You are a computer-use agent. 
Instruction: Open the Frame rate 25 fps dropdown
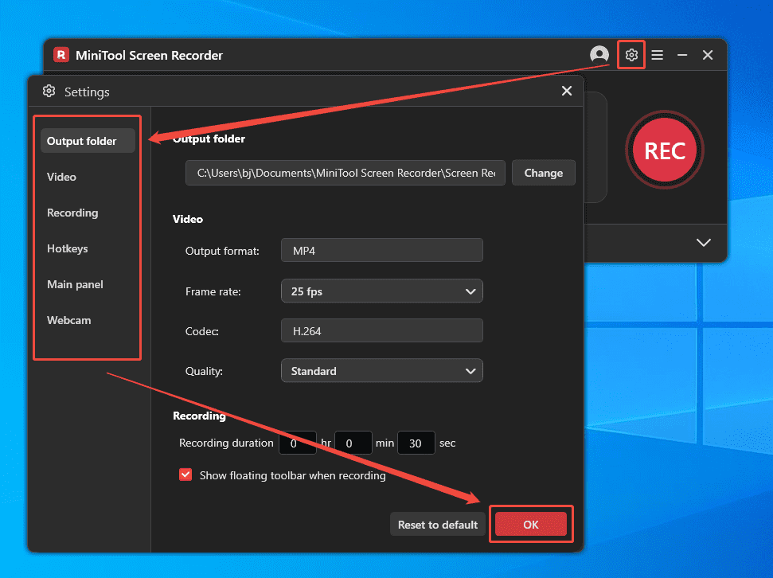(381, 291)
